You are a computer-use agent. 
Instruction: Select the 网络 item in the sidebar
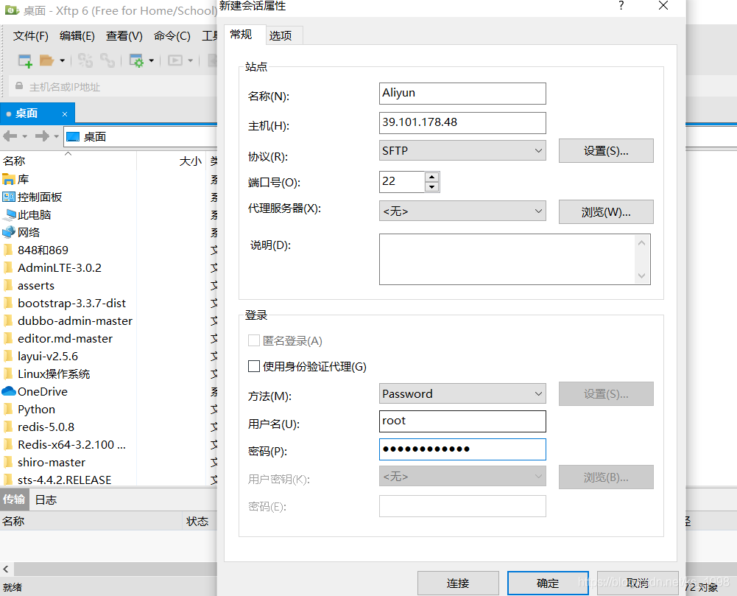click(27, 232)
